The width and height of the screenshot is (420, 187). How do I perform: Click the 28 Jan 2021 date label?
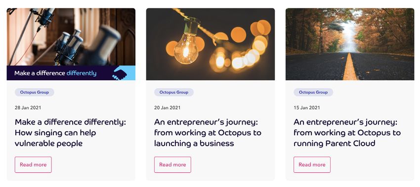(x=28, y=108)
